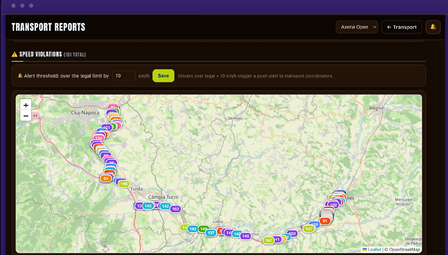
Task: Open the OpenStreetMap attribution link
Action: coord(404,250)
